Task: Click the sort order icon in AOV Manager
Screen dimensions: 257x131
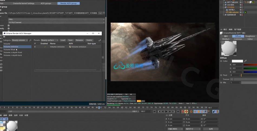Action: (x=99, y=40)
